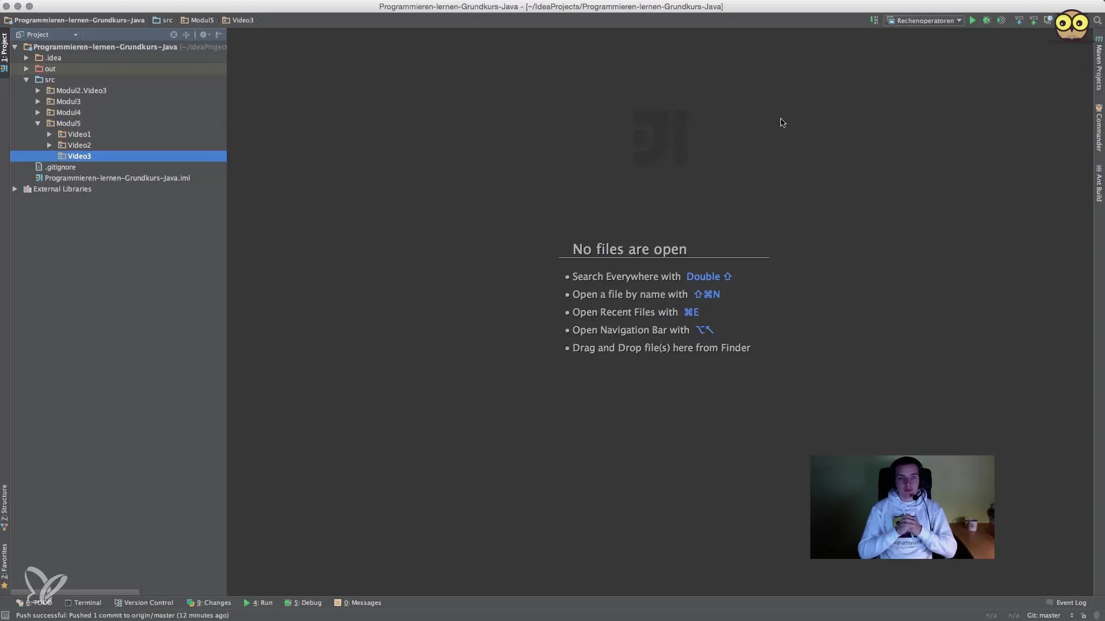Collapse the src folder
Screen dimensions: 1105x621
(26, 80)
